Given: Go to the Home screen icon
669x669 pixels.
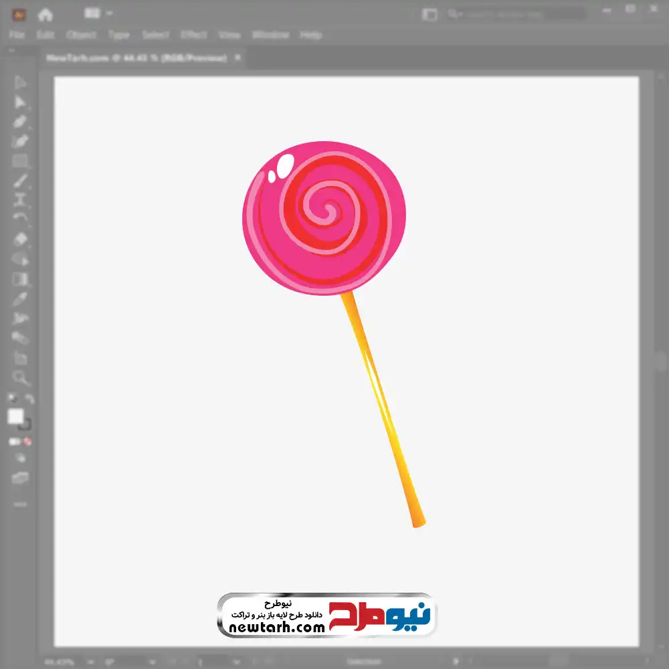Looking at the screenshot, I should pyautogui.click(x=45, y=14).
